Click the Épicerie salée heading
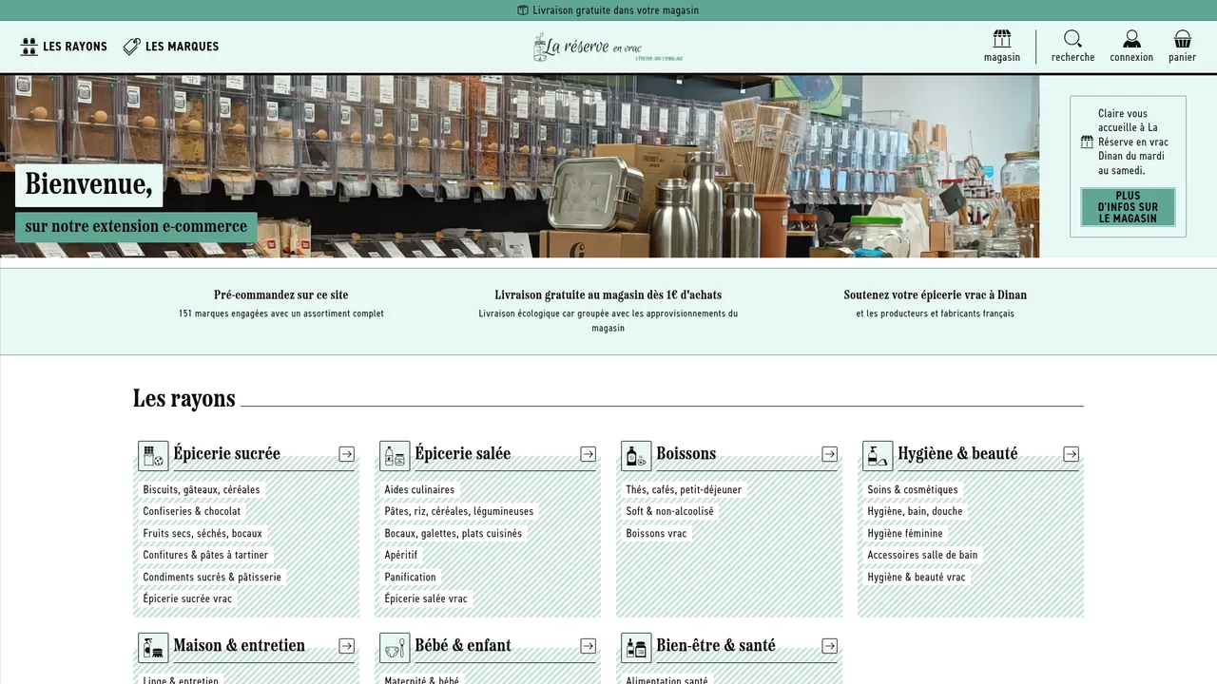The width and height of the screenshot is (1217, 684). tap(463, 454)
